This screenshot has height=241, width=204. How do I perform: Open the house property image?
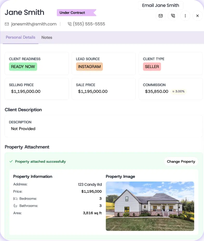(x=150, y=206)
